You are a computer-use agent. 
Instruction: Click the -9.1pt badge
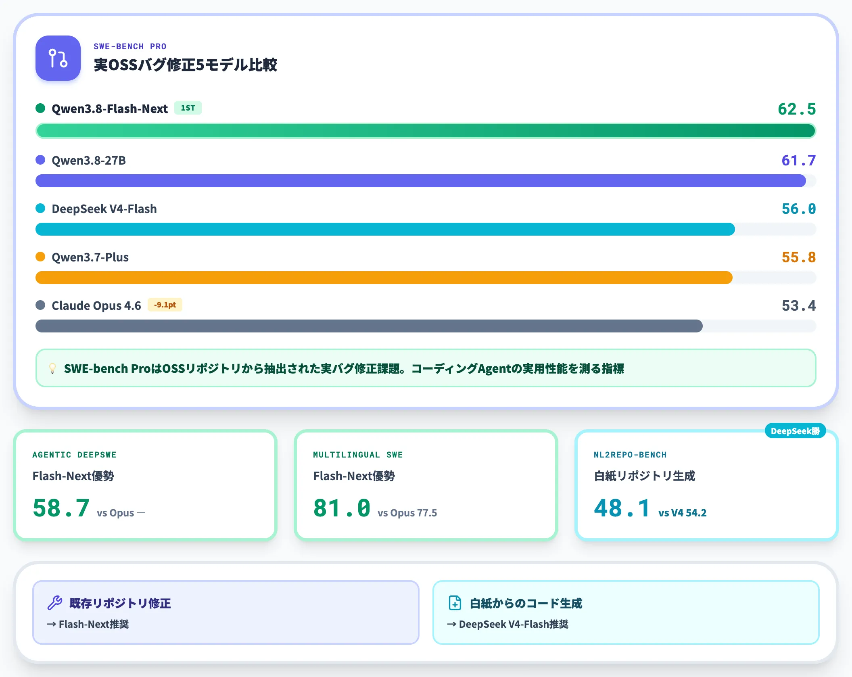[165, 305]
